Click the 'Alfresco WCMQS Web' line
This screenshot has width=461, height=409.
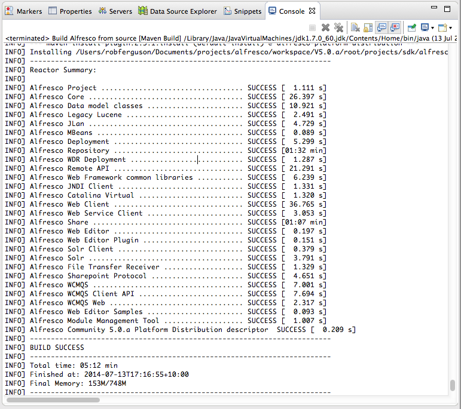coord(166,303)
